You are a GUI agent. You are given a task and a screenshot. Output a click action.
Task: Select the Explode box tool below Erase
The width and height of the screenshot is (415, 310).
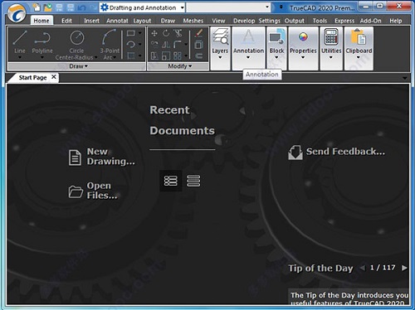[198, 45]
